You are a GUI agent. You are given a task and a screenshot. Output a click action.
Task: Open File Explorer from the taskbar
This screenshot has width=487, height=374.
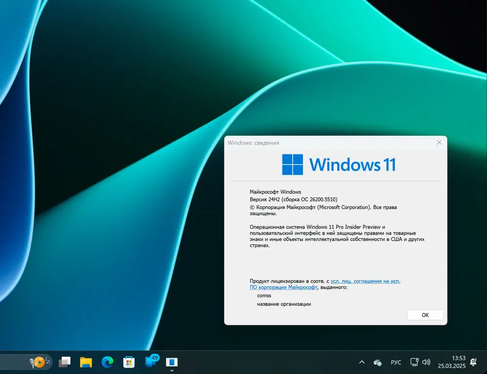click(x=86, y=362)
